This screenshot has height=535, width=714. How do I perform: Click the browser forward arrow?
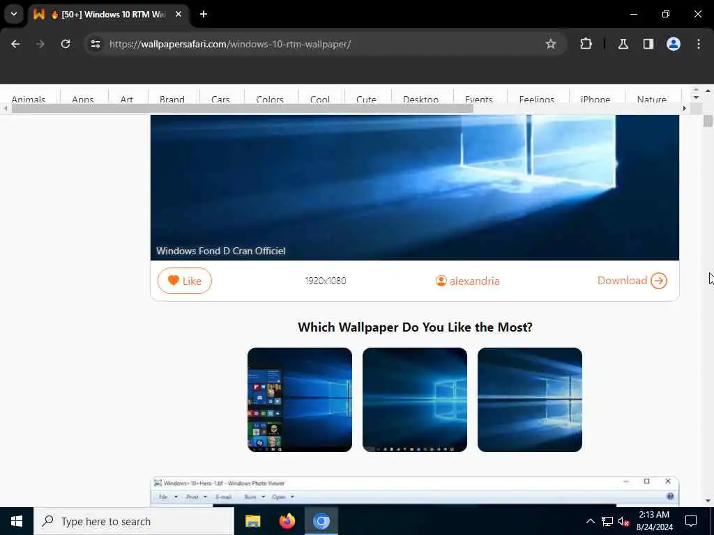tap(40, 44)
